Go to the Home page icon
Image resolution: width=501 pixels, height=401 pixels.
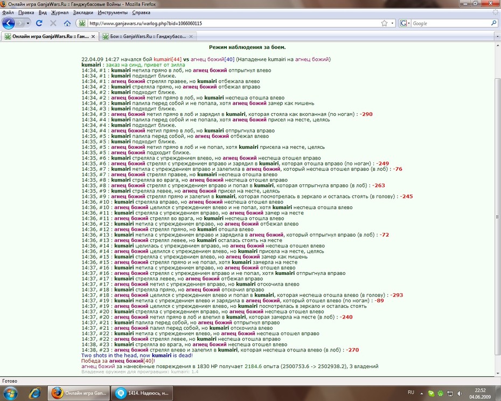pos(67,23)
